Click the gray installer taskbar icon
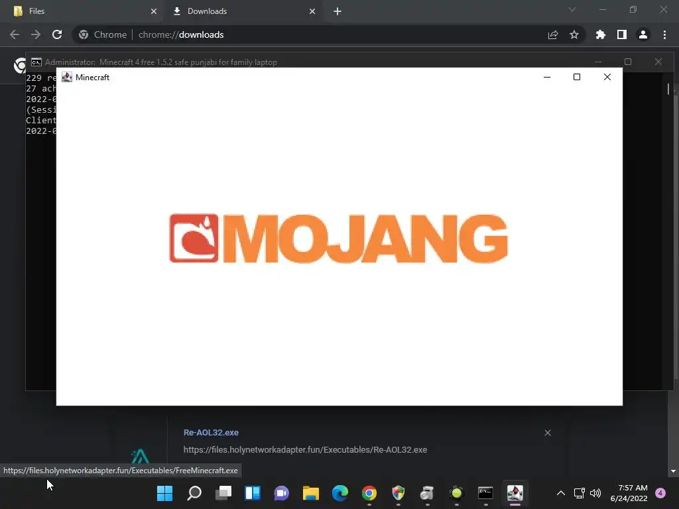This screenshot has width=679, height=509. (428, 493)
